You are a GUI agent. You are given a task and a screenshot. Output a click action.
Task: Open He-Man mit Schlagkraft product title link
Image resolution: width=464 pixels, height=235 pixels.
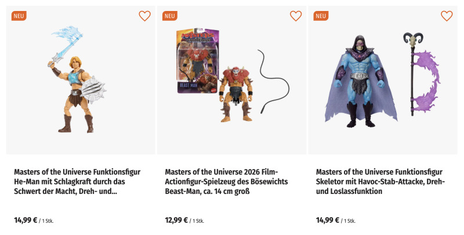(66, 181)
